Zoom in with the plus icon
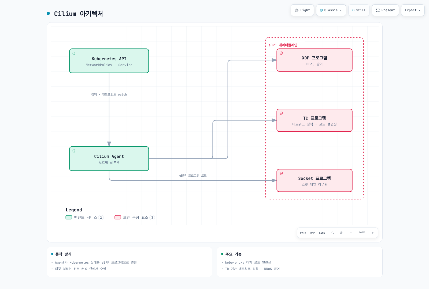The width and height of the screenshot is (429, 289). click(x=372, y=233)
